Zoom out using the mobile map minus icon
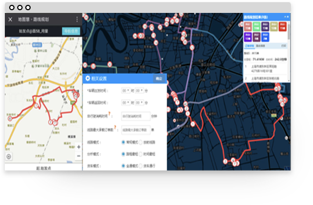Image resolution: width=313 pixels, height=205 pixels. (79, 156)
